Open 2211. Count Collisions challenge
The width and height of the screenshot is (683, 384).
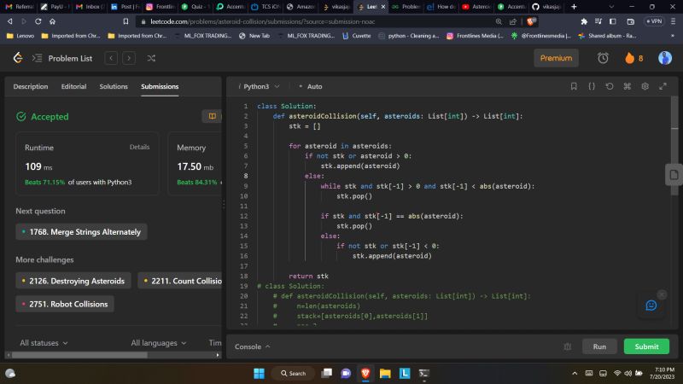pos(180,281)
